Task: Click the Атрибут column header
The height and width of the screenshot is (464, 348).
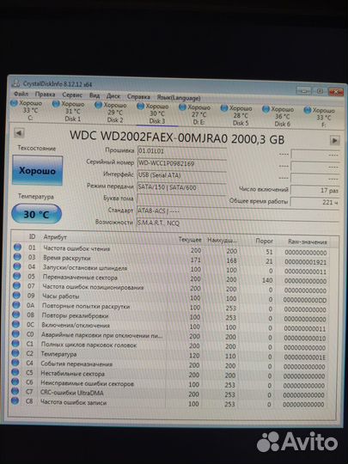Action: (x=55, y=237)
